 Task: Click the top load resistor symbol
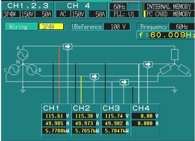pyautogui.click(x=174, y=55)
